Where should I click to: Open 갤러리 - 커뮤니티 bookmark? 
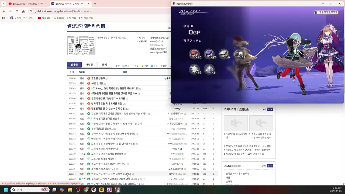[x=22, y=18]
